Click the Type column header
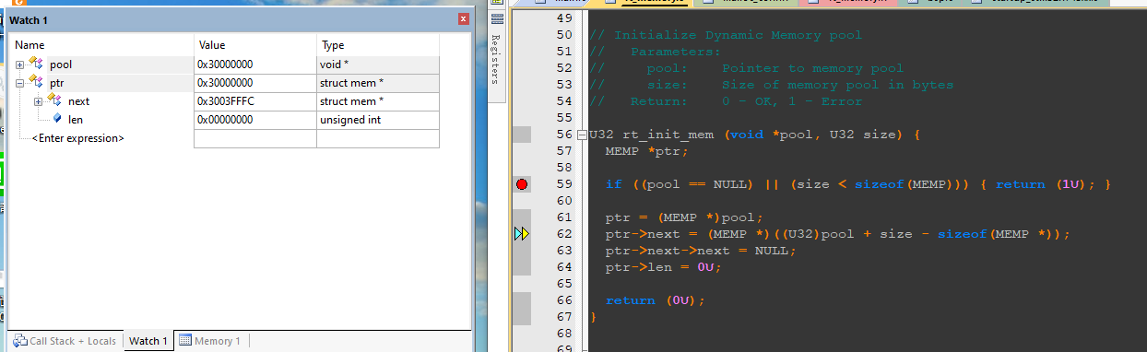 pos(378,45)
